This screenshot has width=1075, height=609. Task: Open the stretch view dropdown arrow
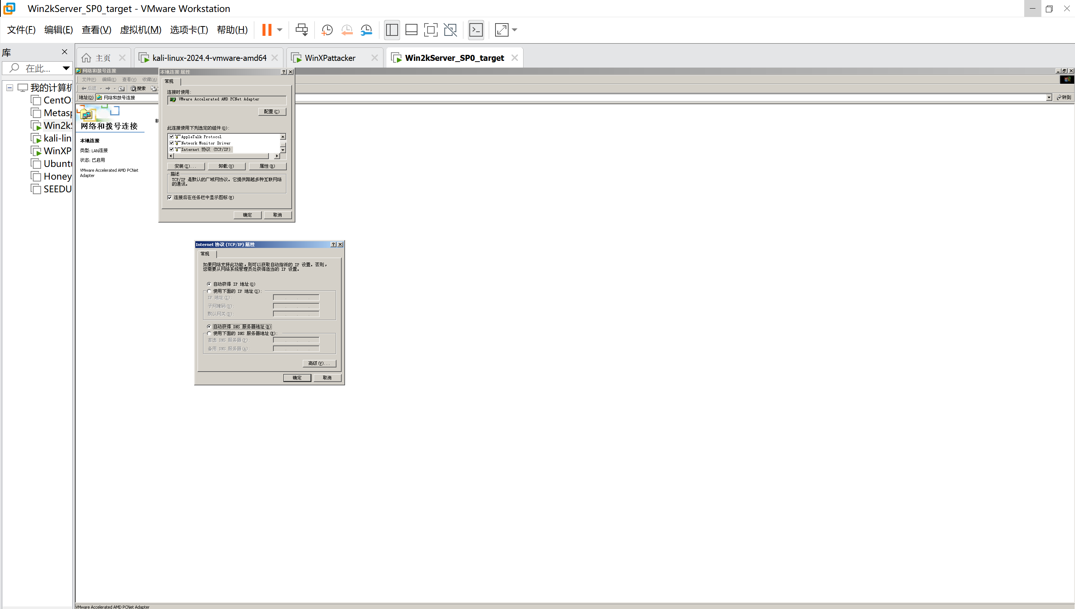point(515,30)
